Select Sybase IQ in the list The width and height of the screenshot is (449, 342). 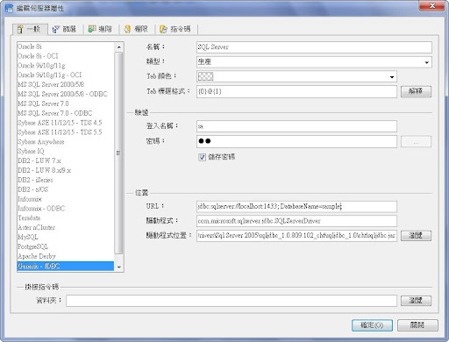(66, 152)
